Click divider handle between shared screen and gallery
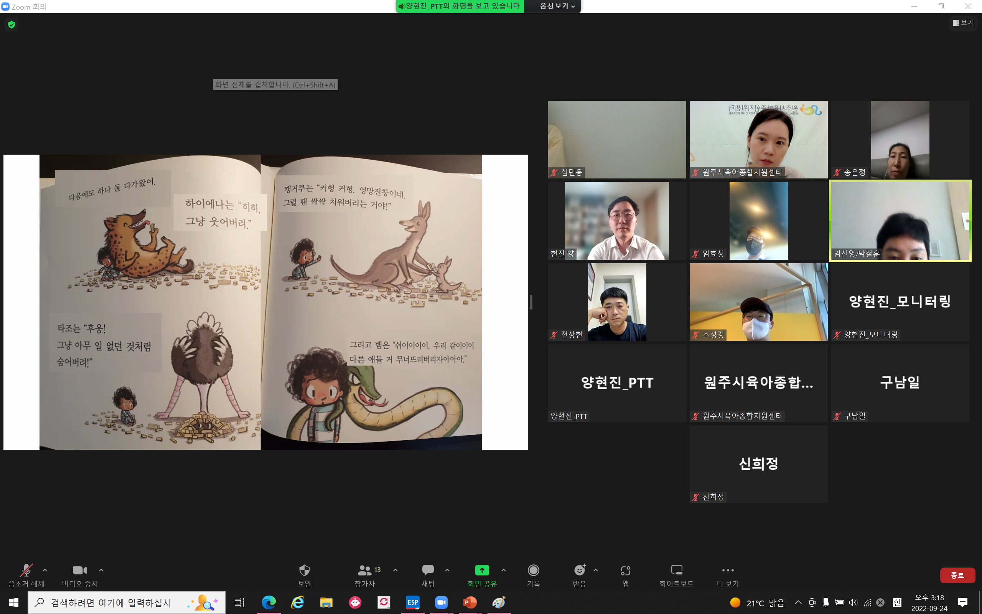 point(531,302)
